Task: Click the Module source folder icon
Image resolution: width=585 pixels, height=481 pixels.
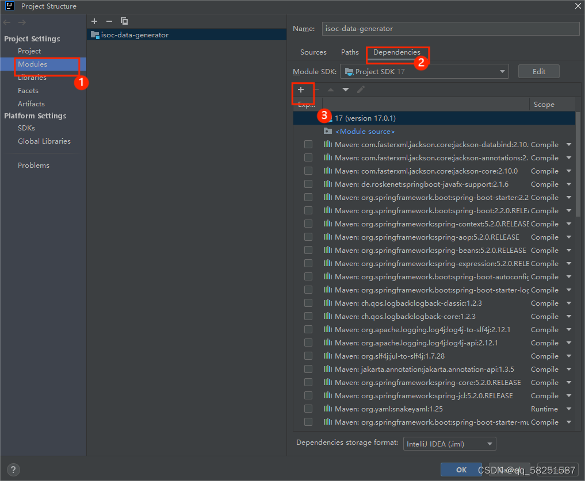Action: [x=327, y=131]
